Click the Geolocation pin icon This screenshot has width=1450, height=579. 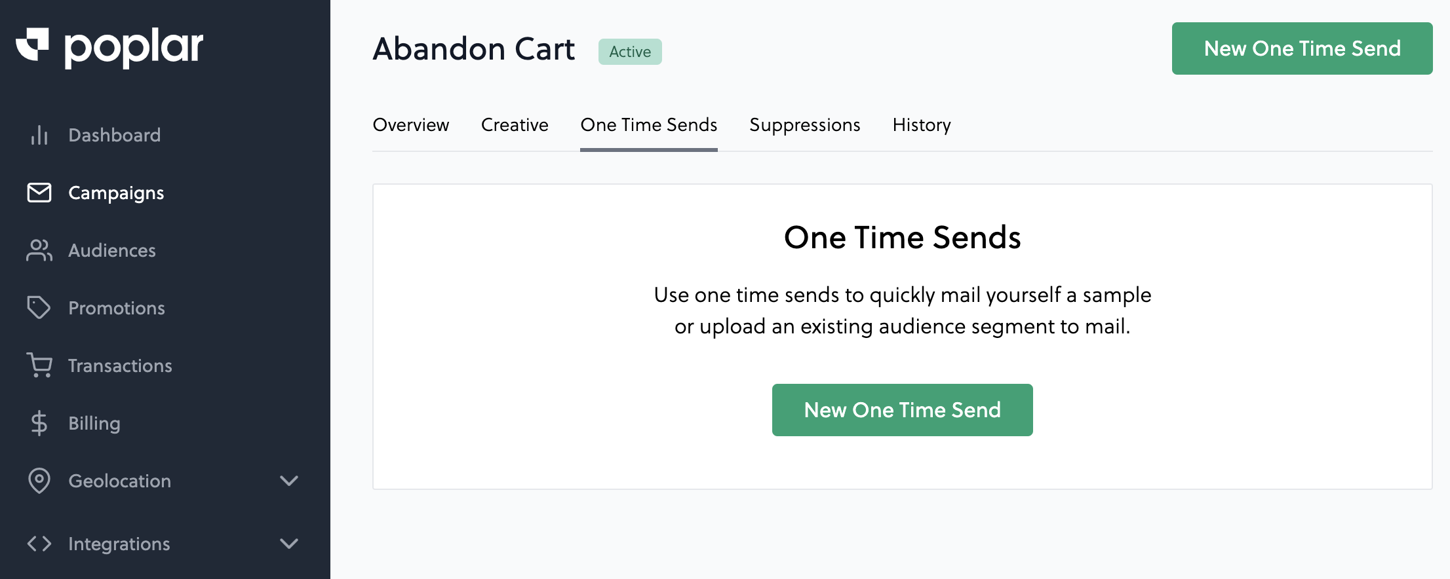click(x=39, y=481)
